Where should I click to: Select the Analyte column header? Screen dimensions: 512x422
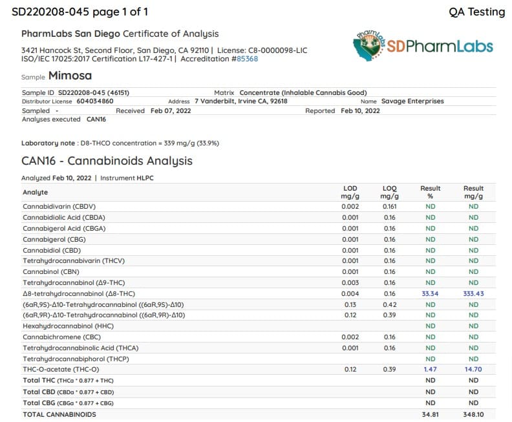(36, 192)
